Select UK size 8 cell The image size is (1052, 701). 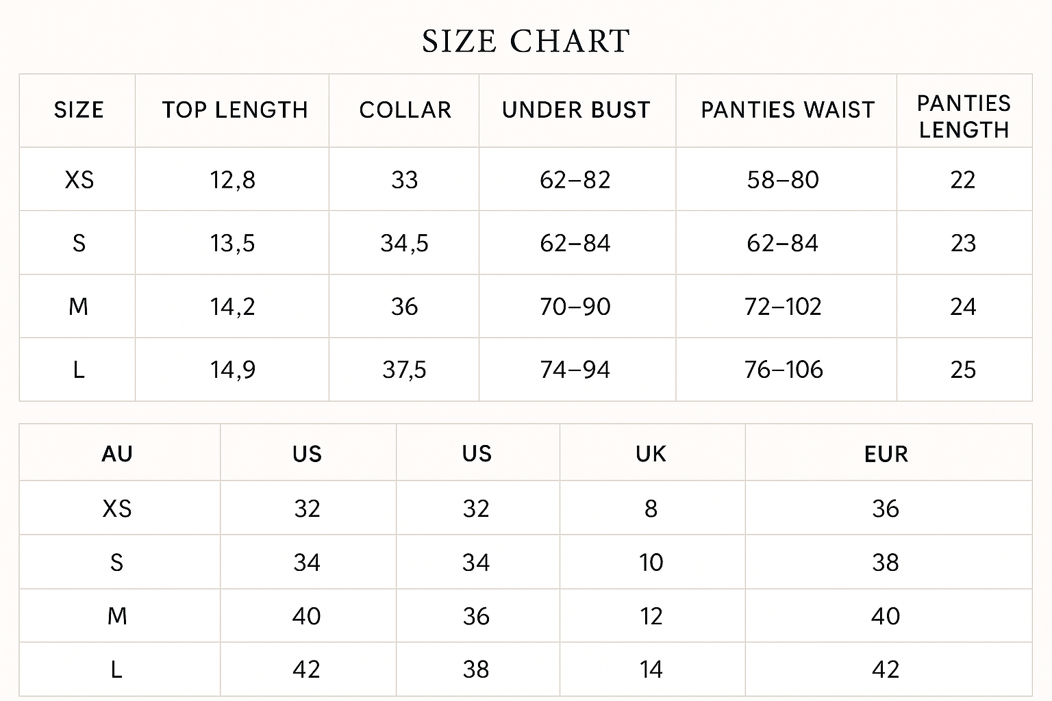click(651, 509)
